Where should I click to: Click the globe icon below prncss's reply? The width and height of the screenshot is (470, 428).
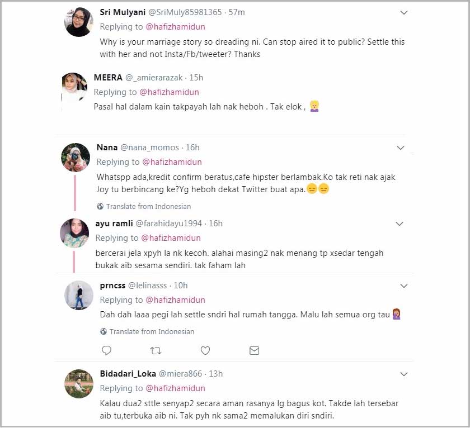click(103, 331)
